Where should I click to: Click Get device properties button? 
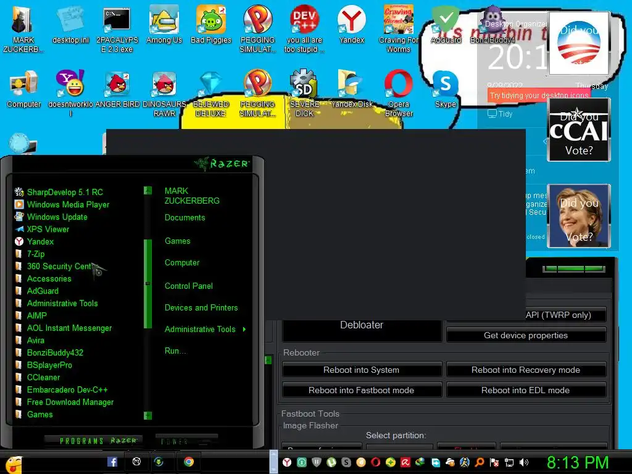pos(526,335)
